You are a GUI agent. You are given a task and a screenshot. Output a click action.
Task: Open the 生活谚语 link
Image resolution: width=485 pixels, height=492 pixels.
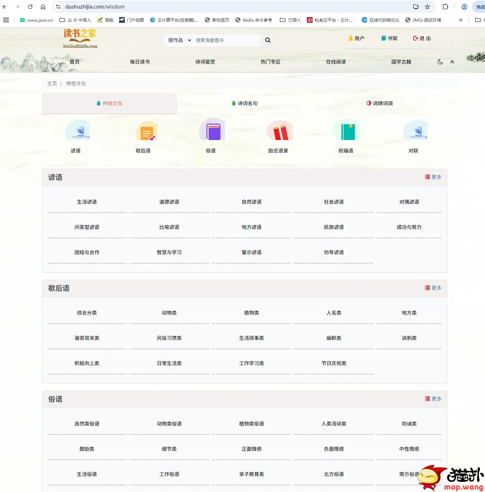click(x=87, y=202)
